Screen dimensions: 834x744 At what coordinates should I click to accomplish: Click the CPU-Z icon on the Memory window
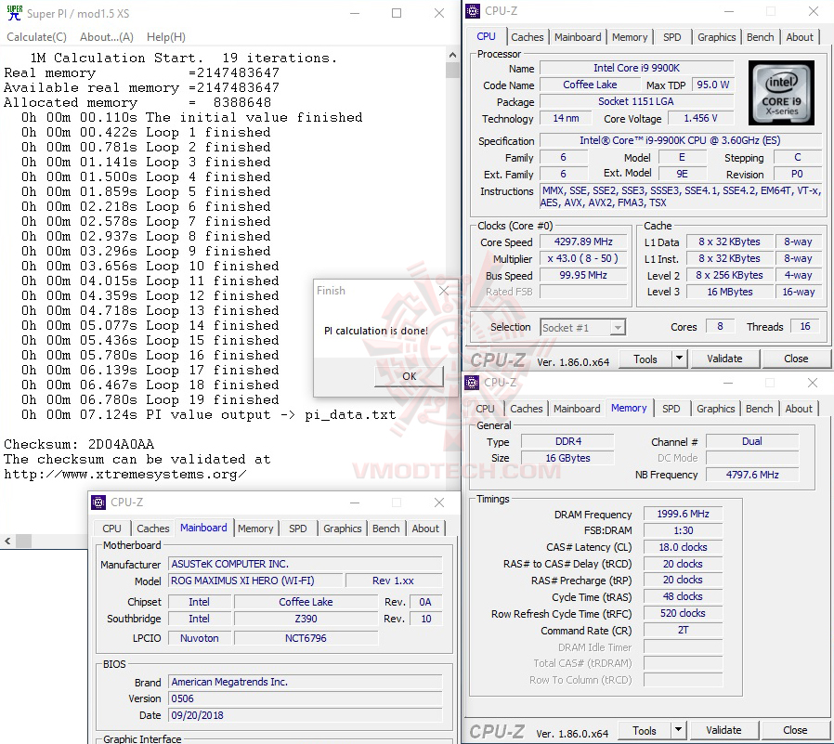point(473,382)
